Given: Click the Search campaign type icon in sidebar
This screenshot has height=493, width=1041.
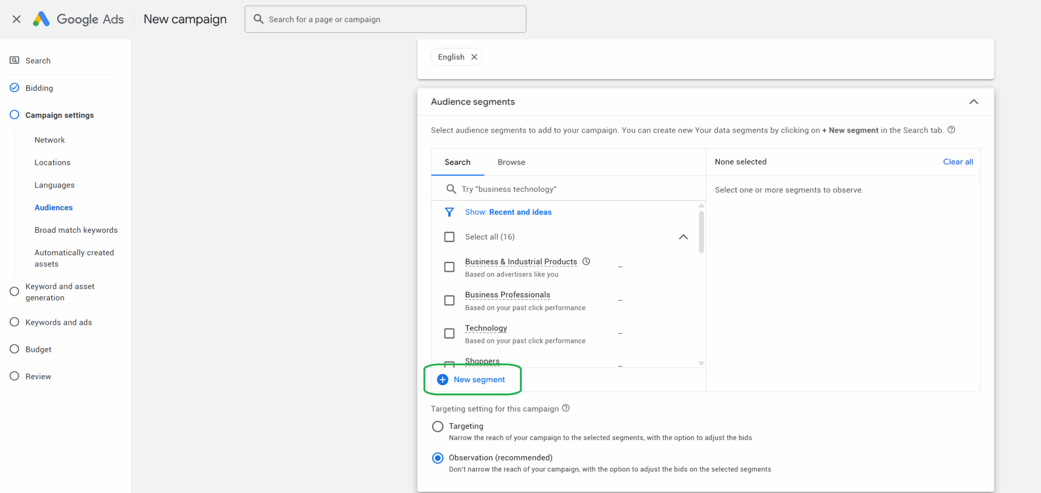Looking at the screenshot, I should (14, 60).
